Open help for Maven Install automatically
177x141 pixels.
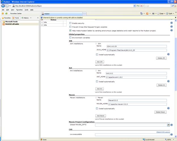tap(168, 108)
